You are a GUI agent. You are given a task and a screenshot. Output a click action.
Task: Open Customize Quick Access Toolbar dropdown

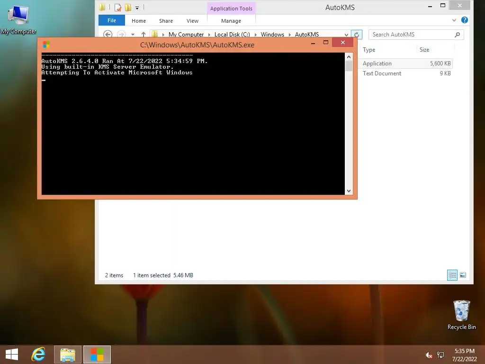coord(137,8)
